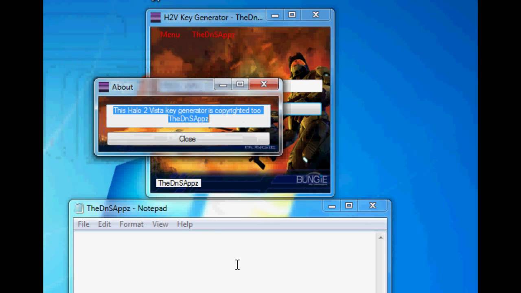The height and width of the screenshot is (293, 521).
Task: Maximize the Notepad window
Action: click(349, 206)
